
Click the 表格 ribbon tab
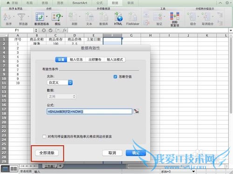pyautogui.click(x=45, y=3)
